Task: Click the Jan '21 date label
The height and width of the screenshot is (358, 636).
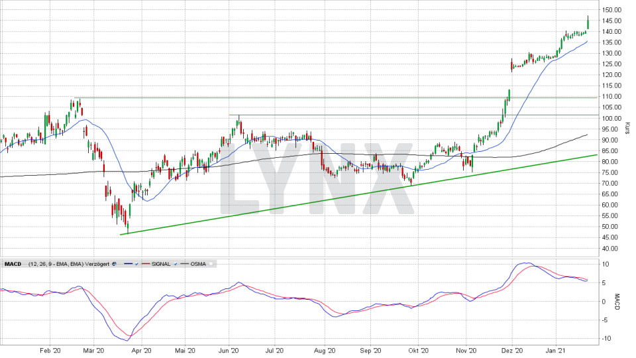Action: (x=556, y=350)
